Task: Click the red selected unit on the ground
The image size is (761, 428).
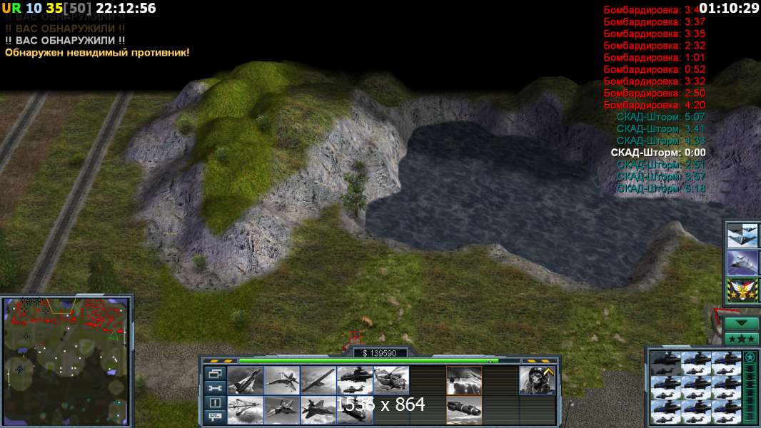Action: [354, 337]
